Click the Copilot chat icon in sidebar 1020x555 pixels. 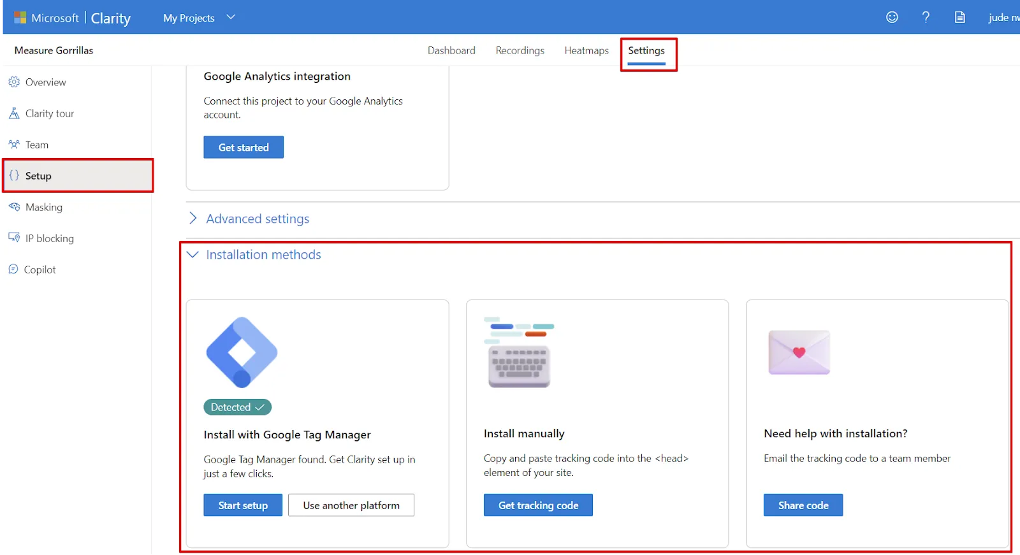tap(13, 270)
